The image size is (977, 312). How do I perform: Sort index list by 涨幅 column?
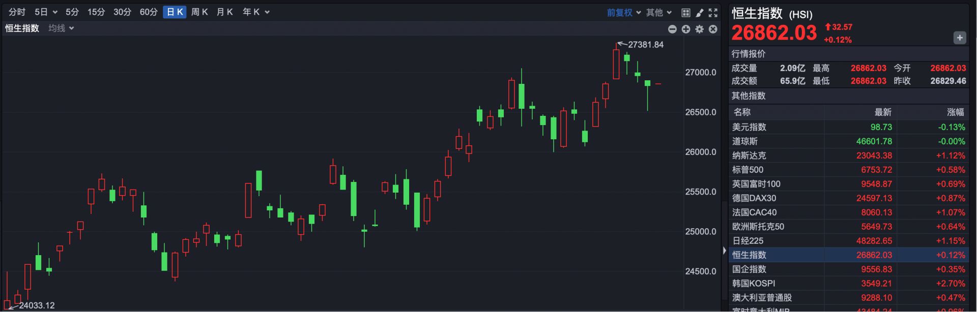pos(955,112)
